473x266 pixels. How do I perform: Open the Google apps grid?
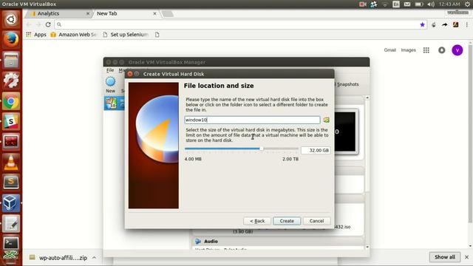426,50
